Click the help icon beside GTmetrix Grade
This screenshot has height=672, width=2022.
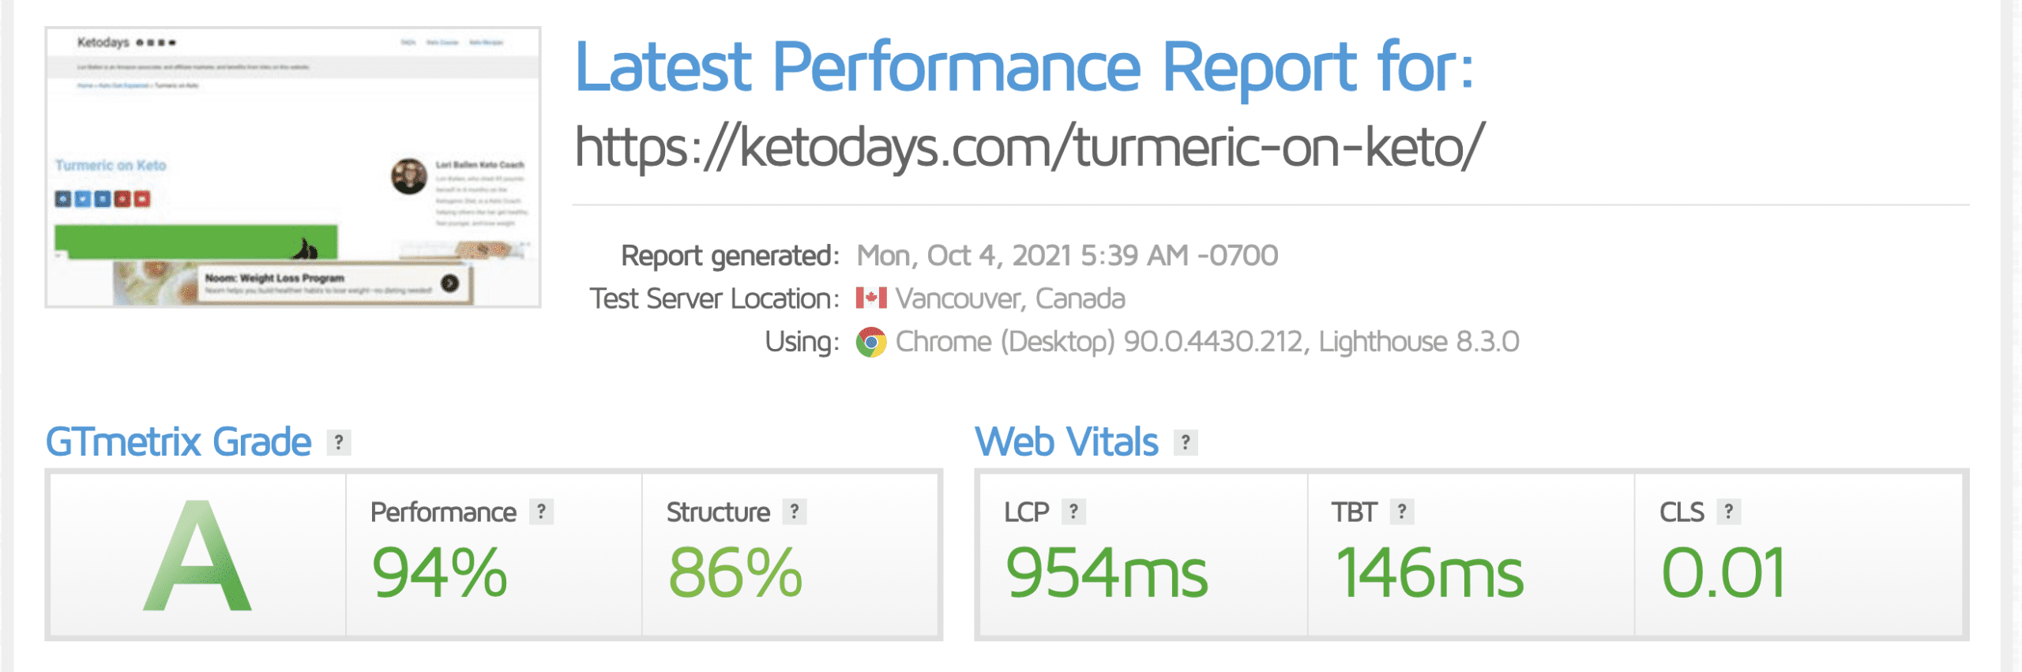339,442
